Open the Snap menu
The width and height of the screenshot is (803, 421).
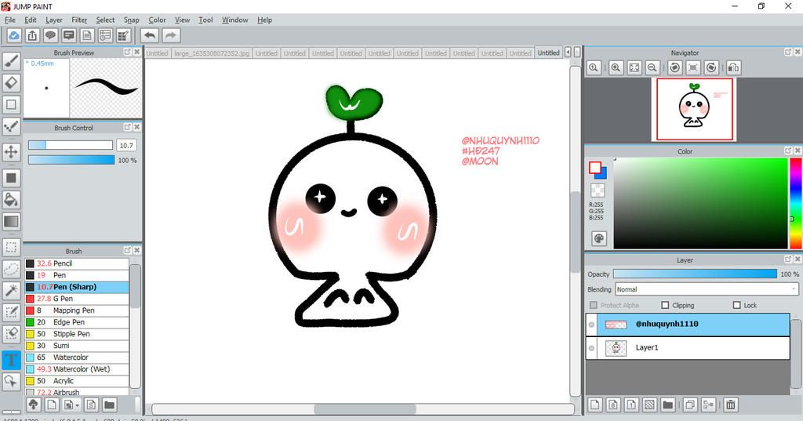[x=132, y=20]
